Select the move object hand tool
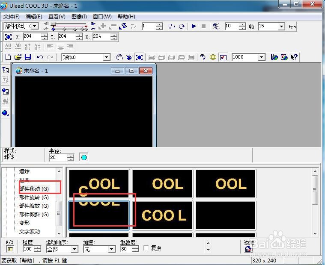 pyautogui.click(x=119, y=57)
